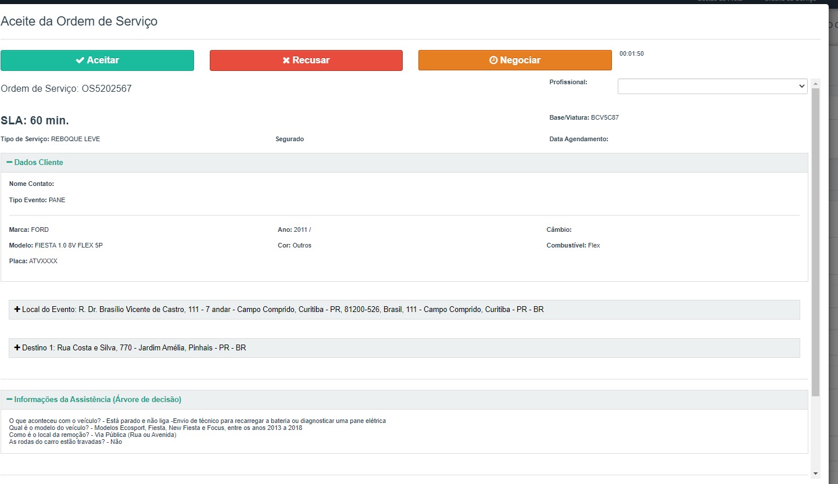Image resolution: width=838 pixels, height=484 pixels.
Task: Click the scrollbar up arrow
Action: (x=816, y=83)
